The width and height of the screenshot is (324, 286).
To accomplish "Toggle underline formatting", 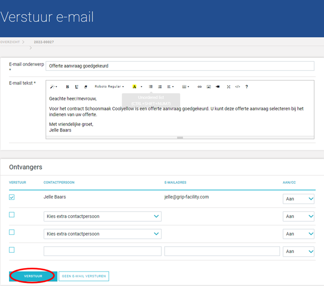I will coord(76,87).
